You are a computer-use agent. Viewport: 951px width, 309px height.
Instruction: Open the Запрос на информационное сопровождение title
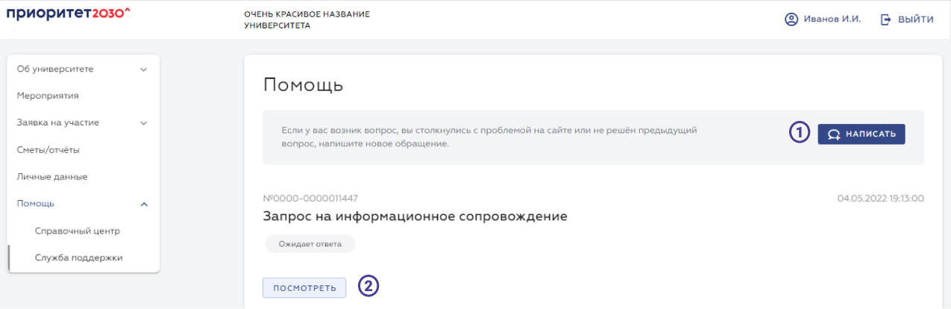[415, 216]
